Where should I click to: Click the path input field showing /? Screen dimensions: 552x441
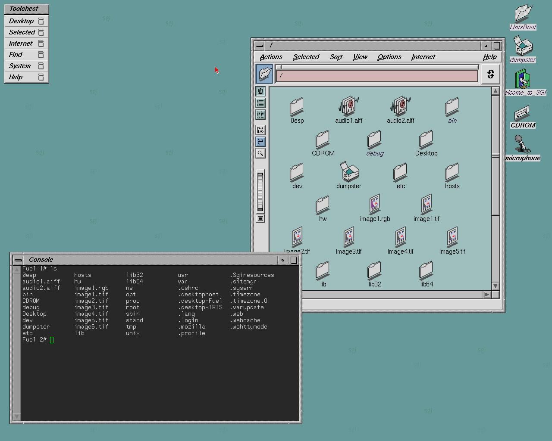coord(377,76)
